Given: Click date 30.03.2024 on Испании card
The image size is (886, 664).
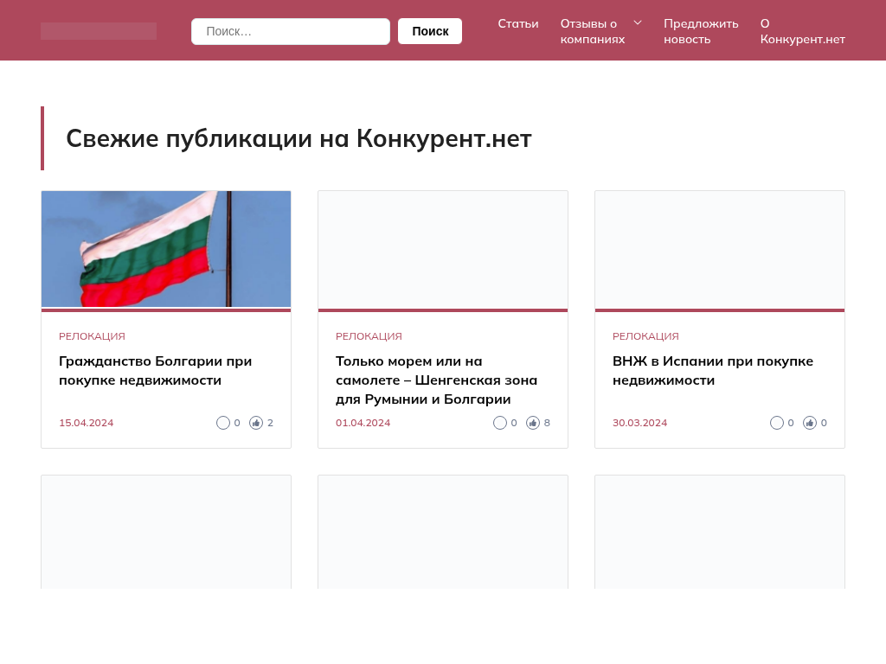Looking at the screenshot, I should [639, 423].
